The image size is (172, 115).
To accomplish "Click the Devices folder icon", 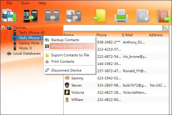I will 9,27.
